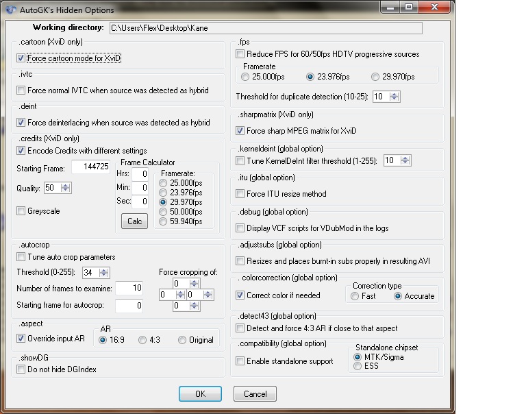Enable Display VCF scripts for VDubMod

[x=240, y=228]
